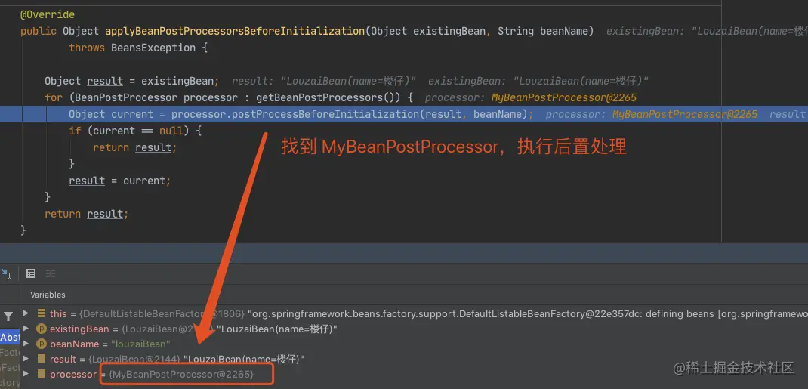Click the parameter icon beside existingBean
Viewport: 808px width, 389px height.
42,329
